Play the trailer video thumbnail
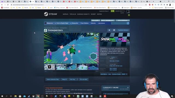The height and width of the screenshot is (98, 175). coord(49,67)
